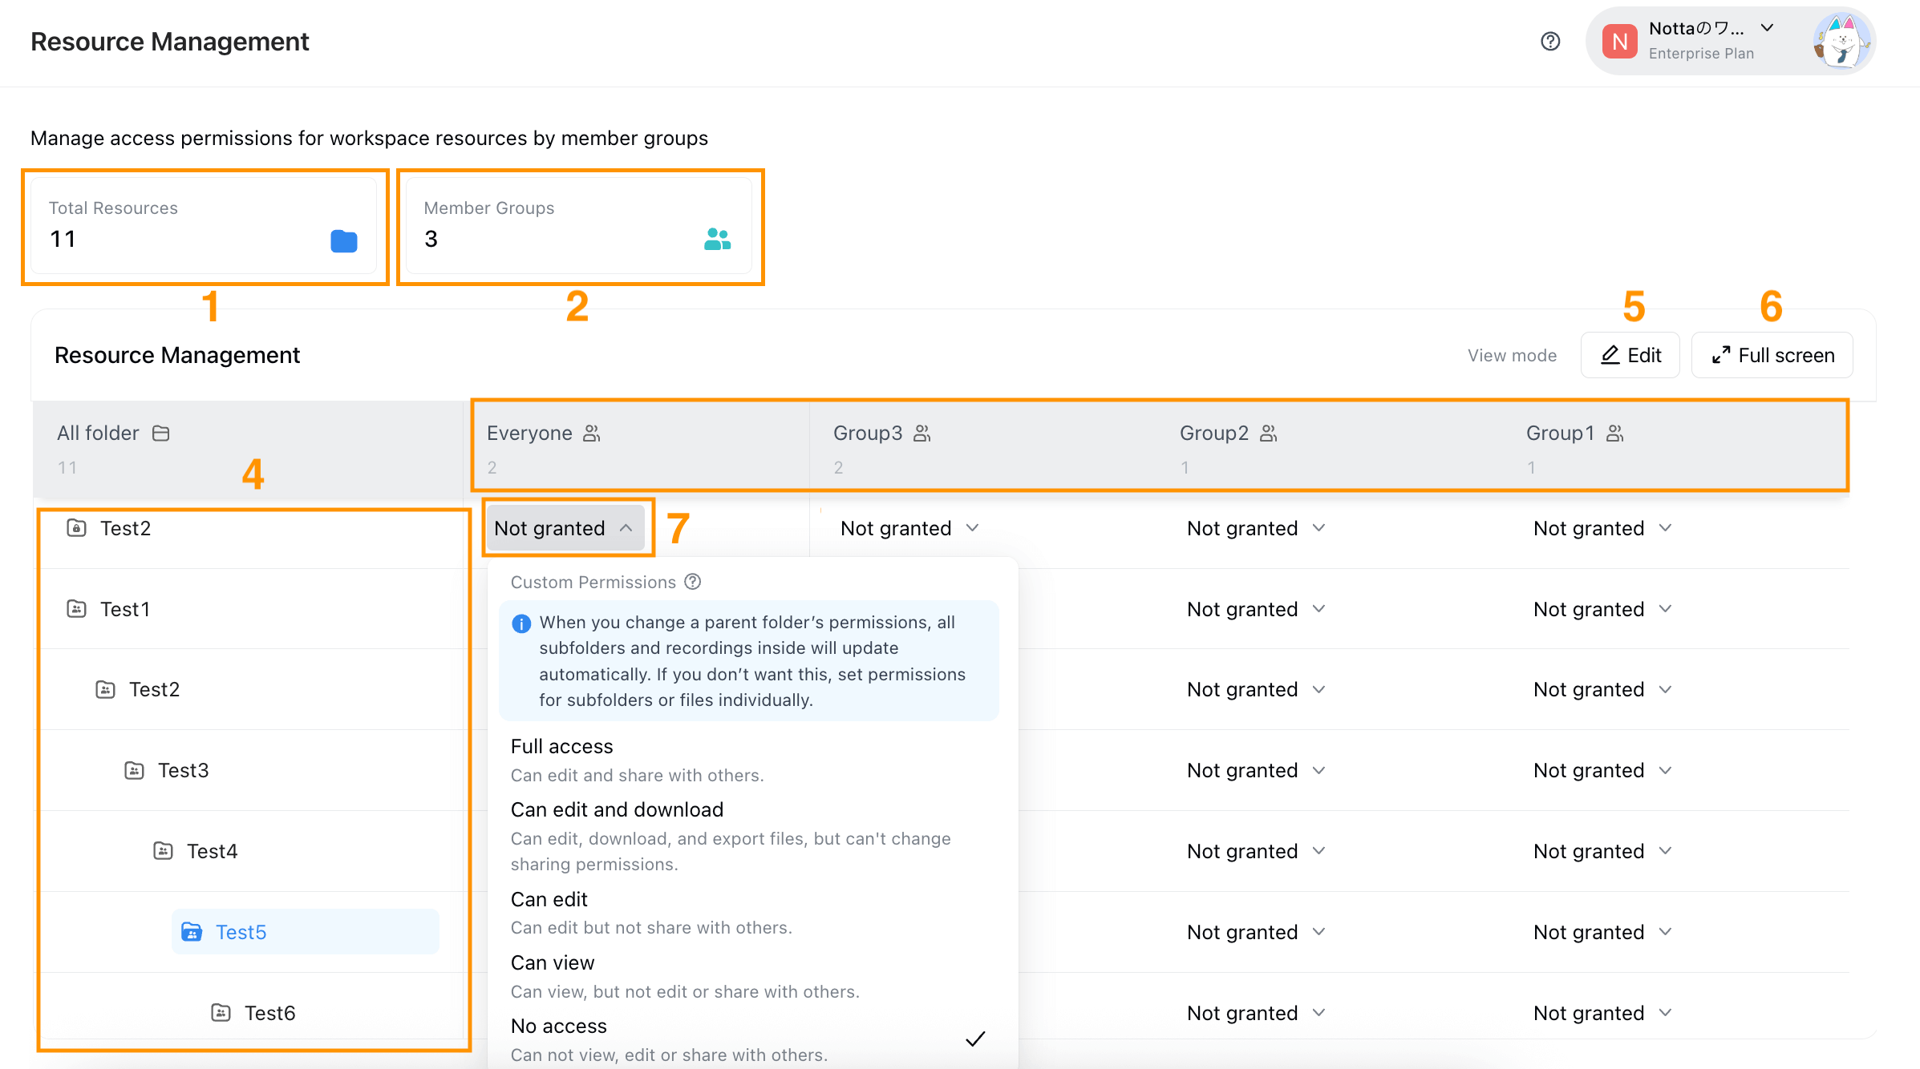Collapse the Not granted dropdown under Everyone
Viewport: 1920px width, 1069px height.
[565, 527]
